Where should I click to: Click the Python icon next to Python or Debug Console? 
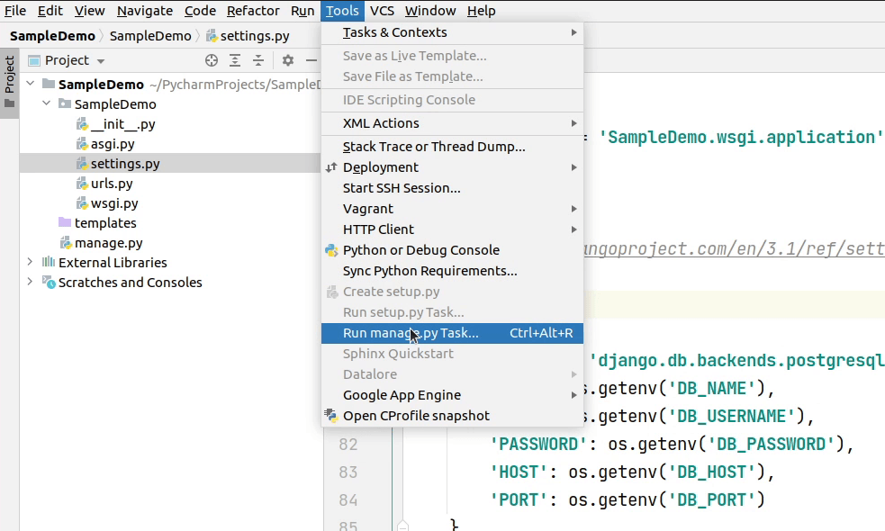[x=330, y=249]
